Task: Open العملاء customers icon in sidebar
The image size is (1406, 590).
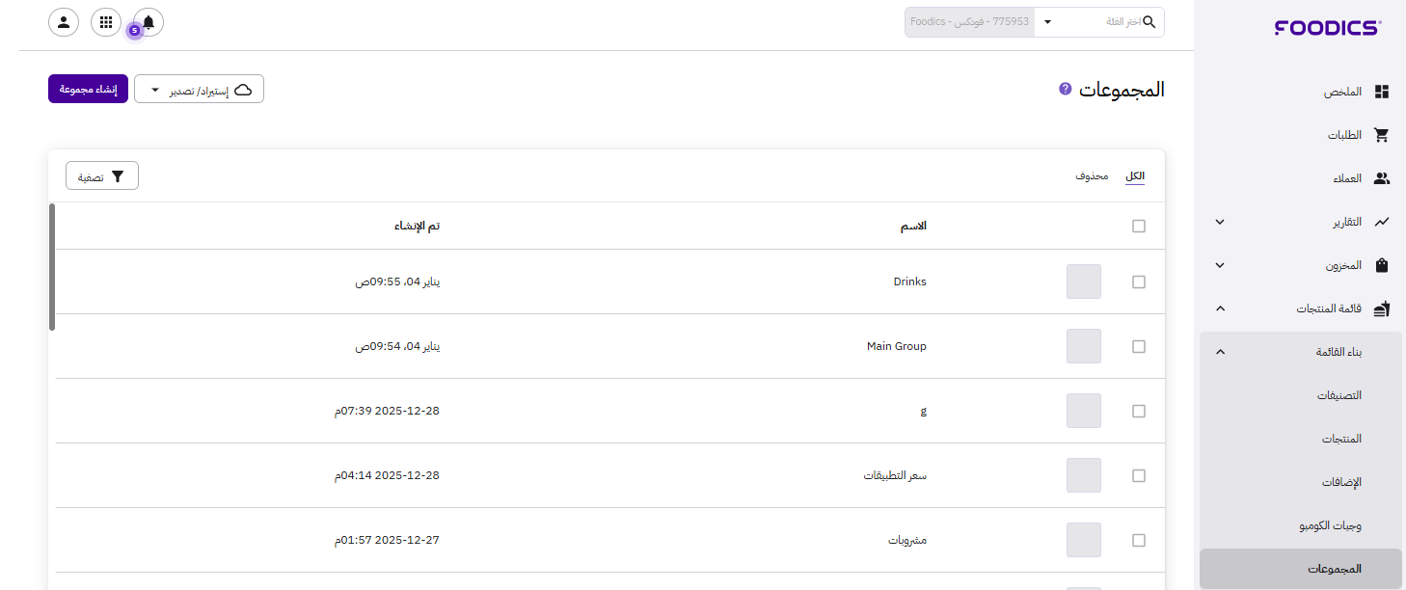Action: tap(1381, 178)
